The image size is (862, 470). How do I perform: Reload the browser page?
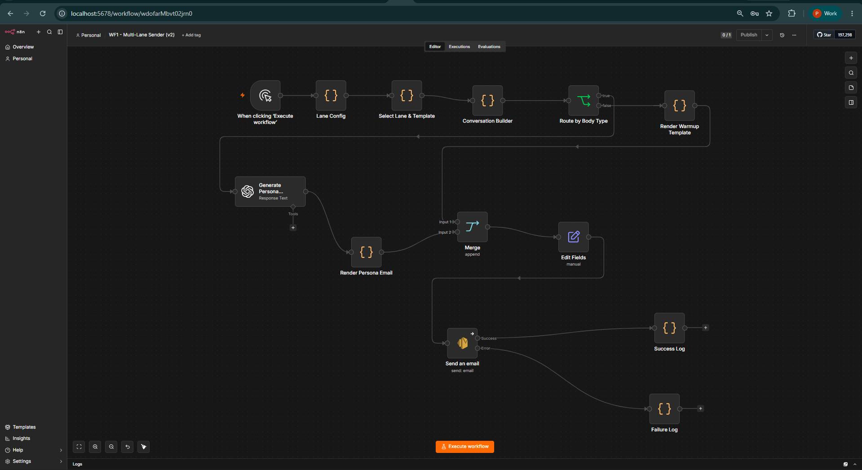[43, 13]
